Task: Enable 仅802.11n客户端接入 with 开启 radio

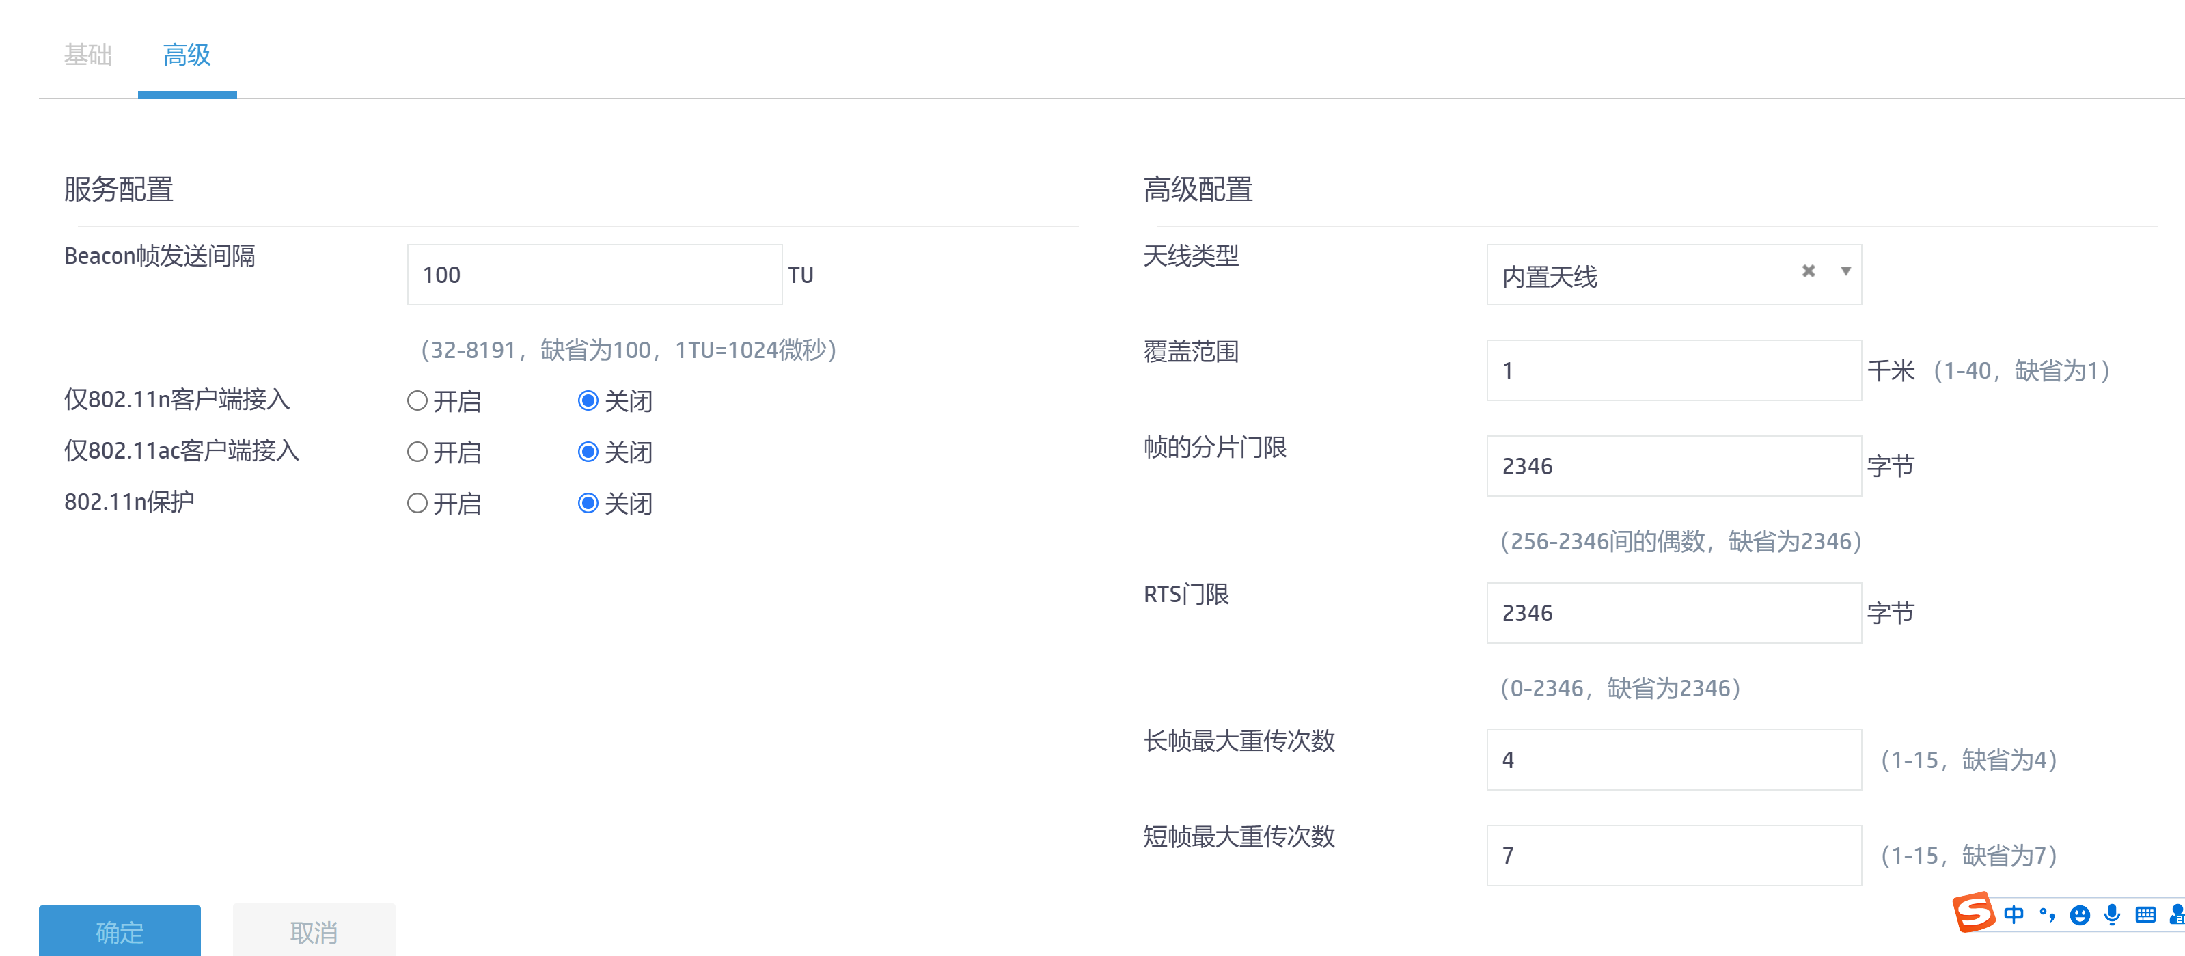Action: click(x=417, y=400)
